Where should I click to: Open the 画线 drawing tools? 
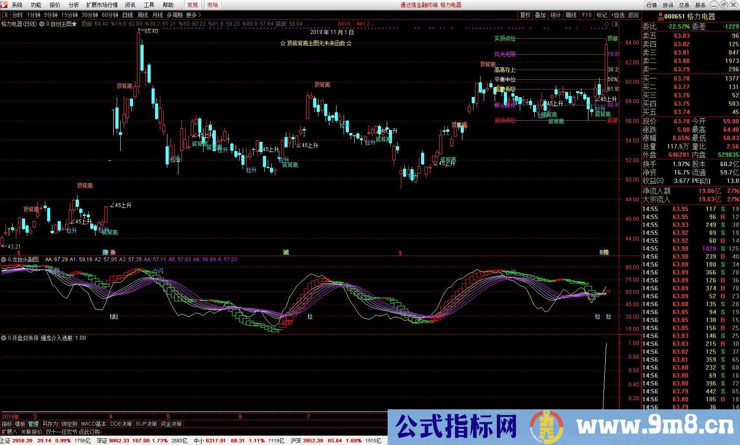571,15
